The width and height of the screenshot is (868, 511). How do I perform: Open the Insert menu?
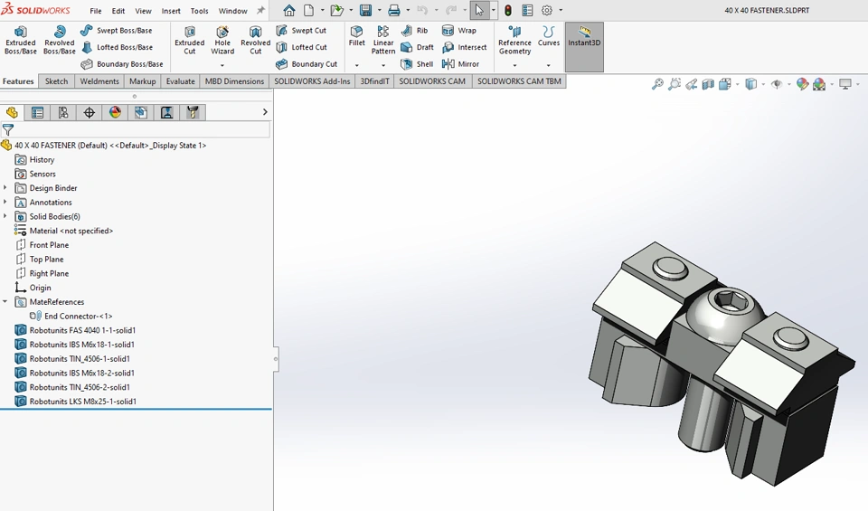[x=171, y=11]
